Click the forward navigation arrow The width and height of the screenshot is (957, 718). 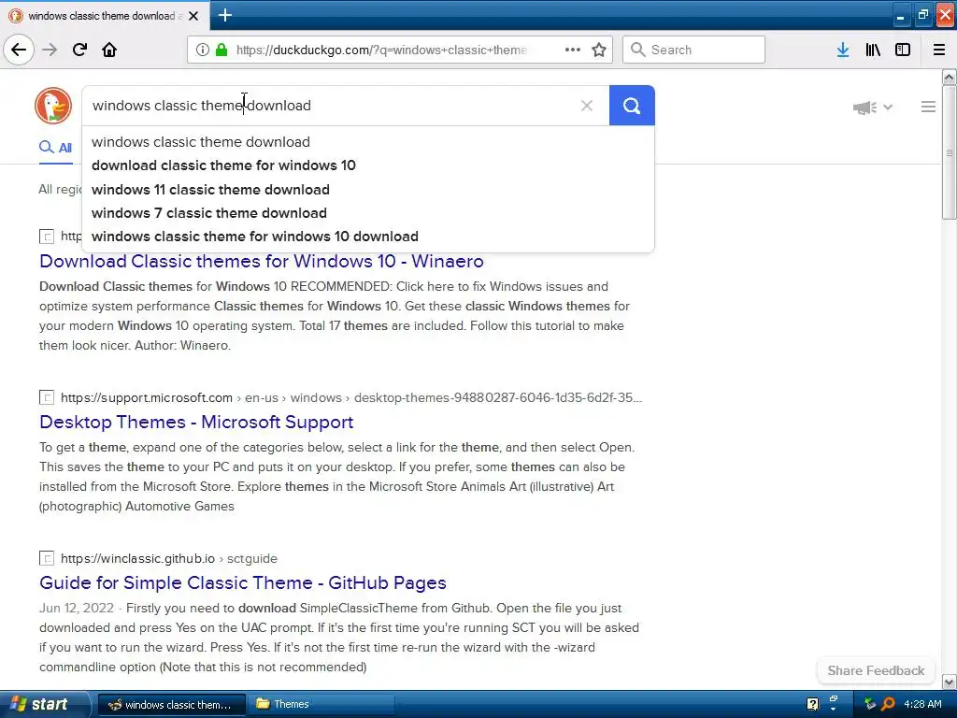coord(50,50)
